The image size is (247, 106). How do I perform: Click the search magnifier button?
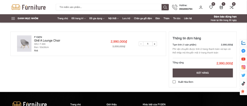pos(165,7)
